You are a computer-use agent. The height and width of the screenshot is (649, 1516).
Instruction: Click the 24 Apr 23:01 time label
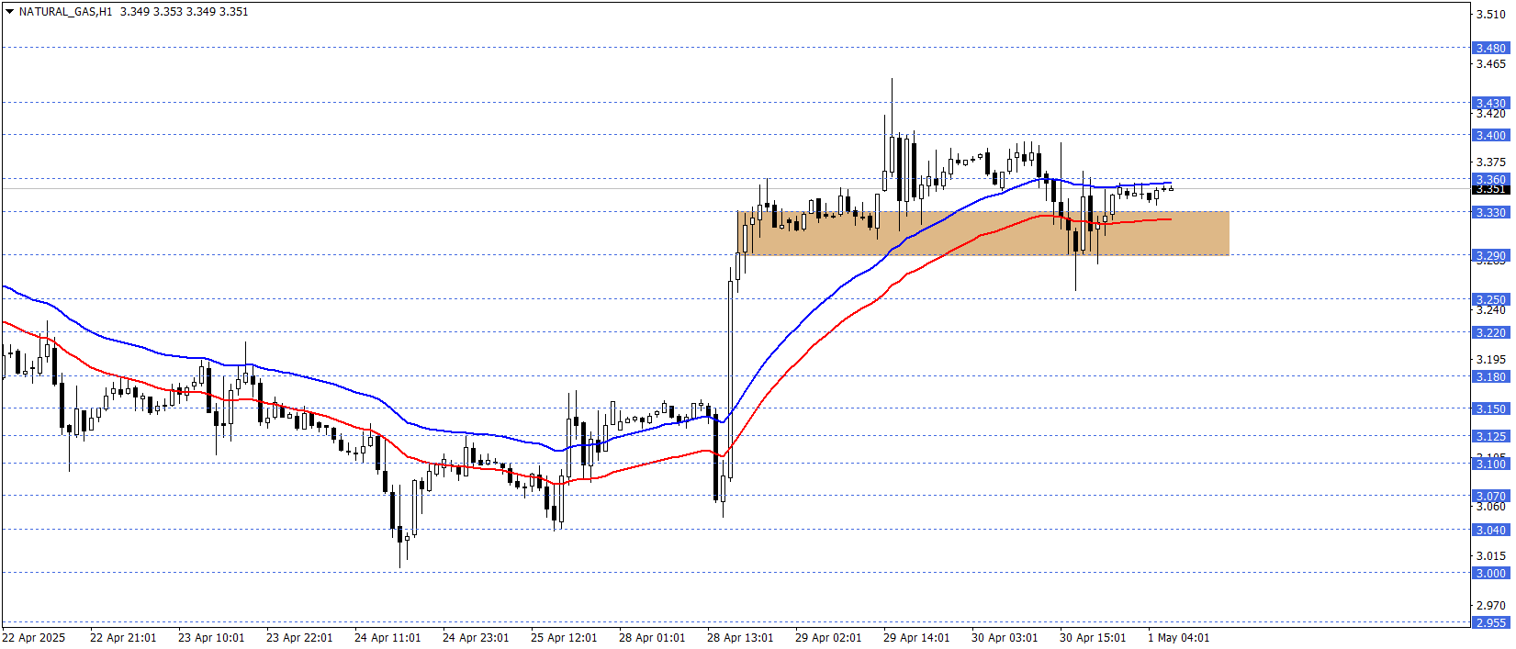pos(476,638)
